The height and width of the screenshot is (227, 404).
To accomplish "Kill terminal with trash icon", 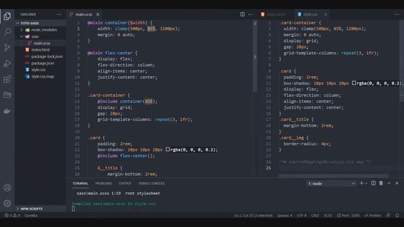I will [x=381, y=183].
